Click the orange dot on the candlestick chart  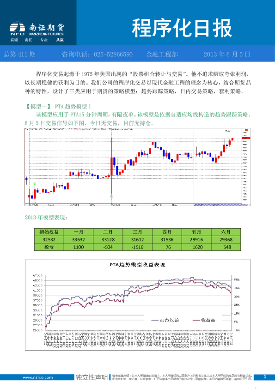point(246,130)
